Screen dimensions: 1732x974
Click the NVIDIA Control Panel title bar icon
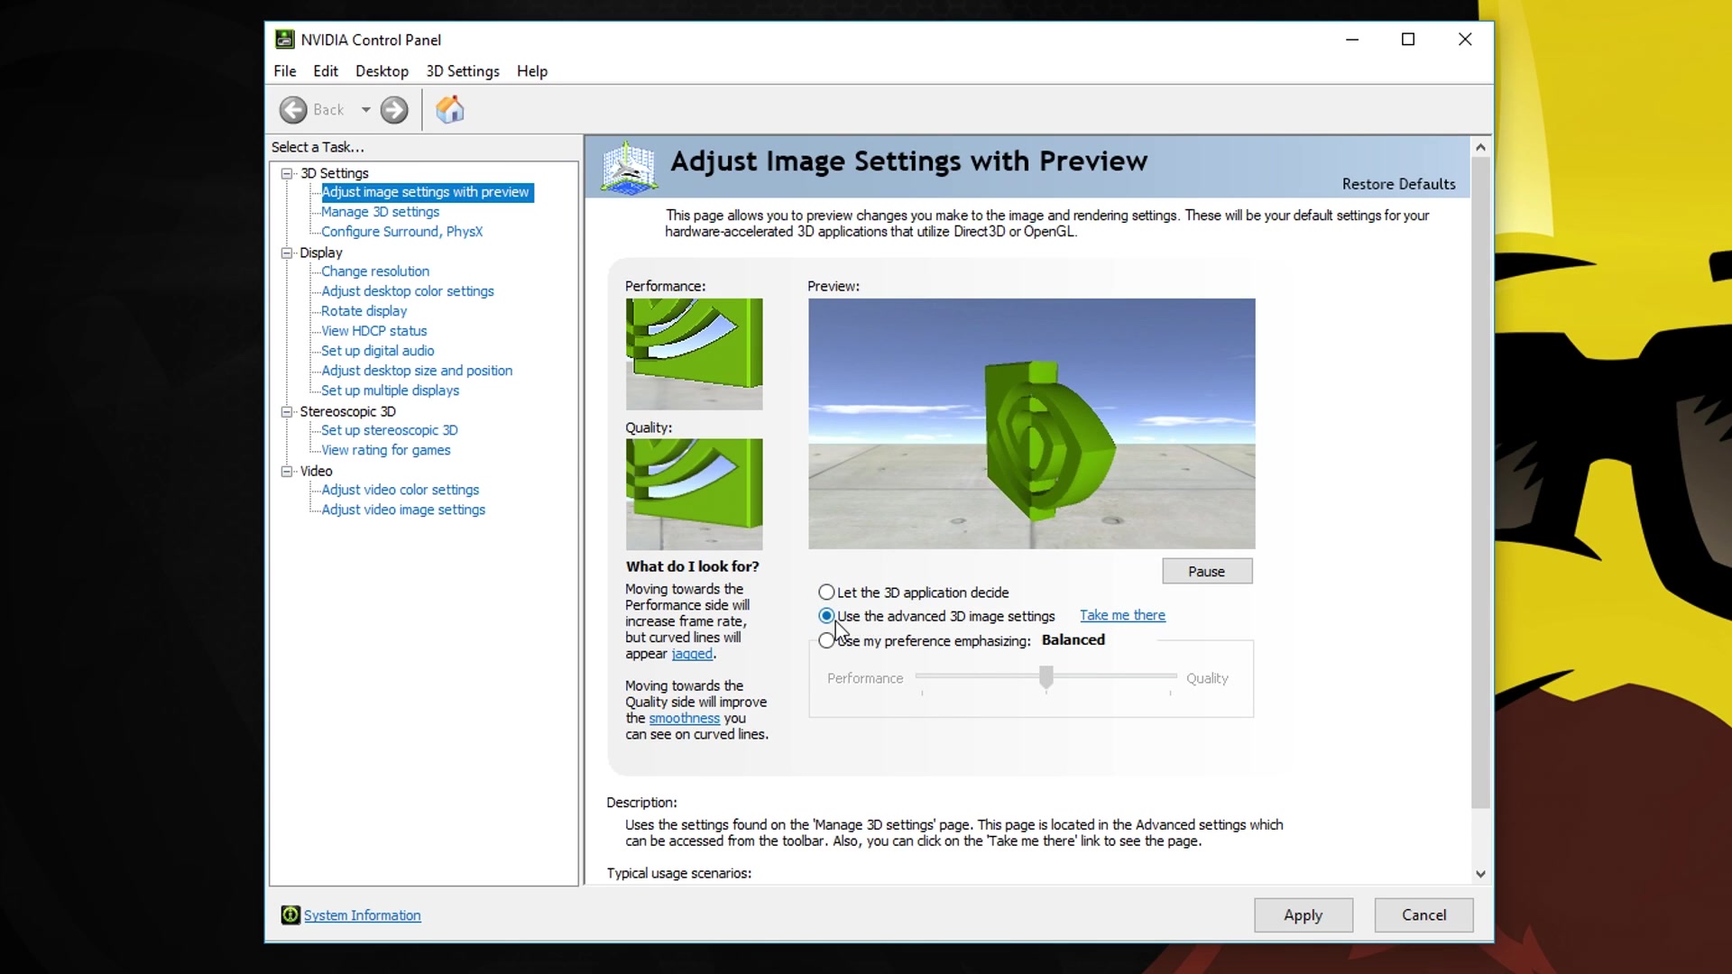[285, 40]
